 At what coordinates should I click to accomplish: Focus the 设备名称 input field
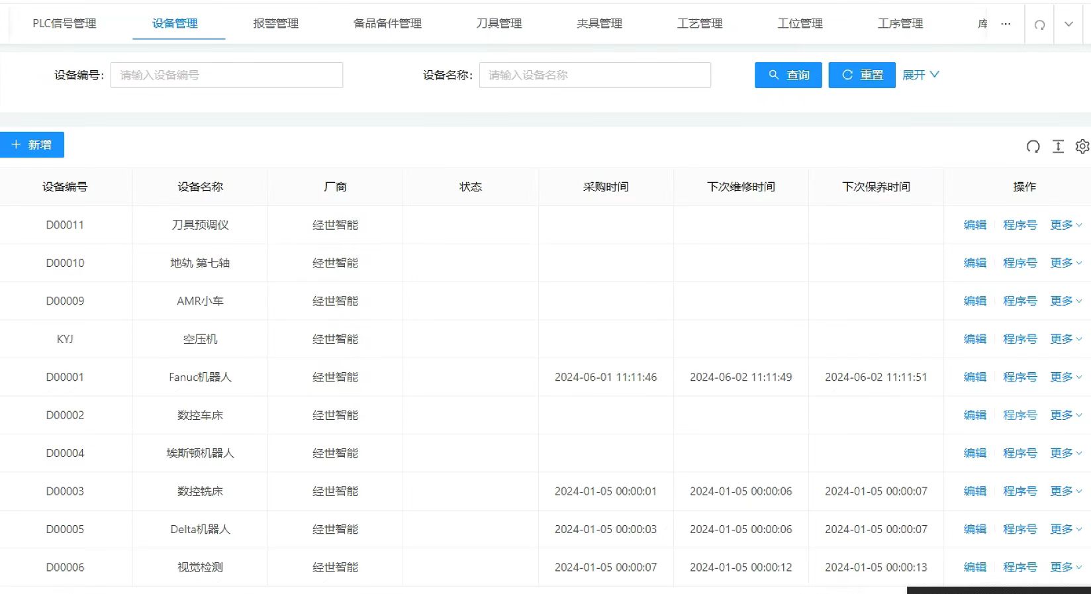tap(595, 75)
